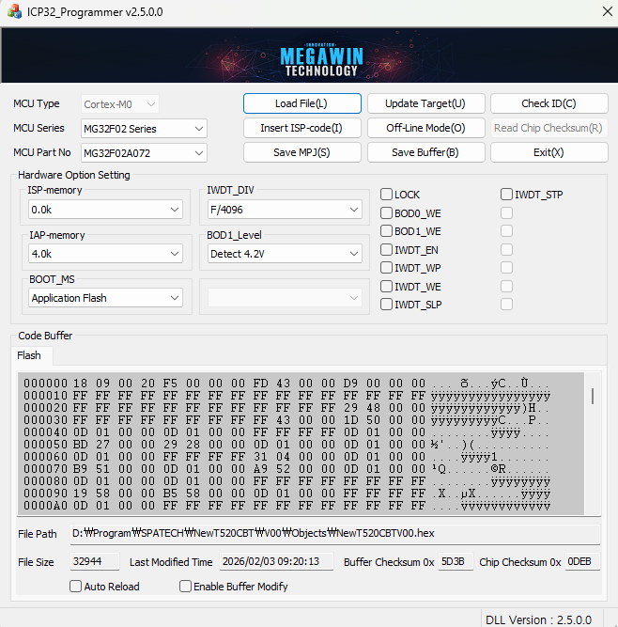Click the Megawin Technology banner logo

pos(321,60)
